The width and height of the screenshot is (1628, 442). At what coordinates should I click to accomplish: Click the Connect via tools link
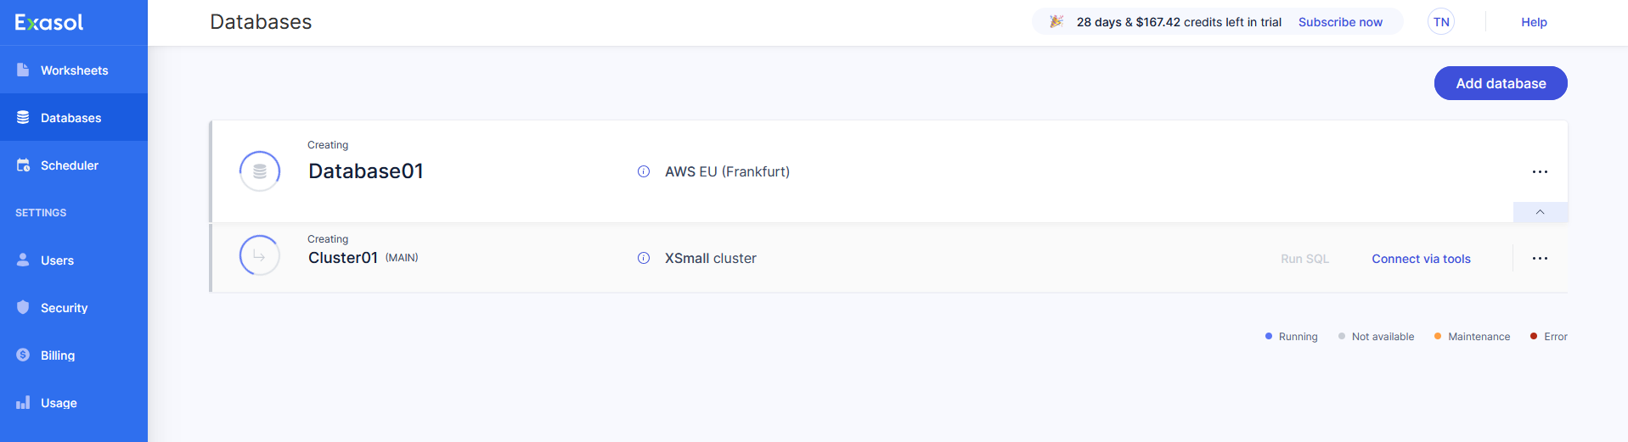coord(1421,259)
